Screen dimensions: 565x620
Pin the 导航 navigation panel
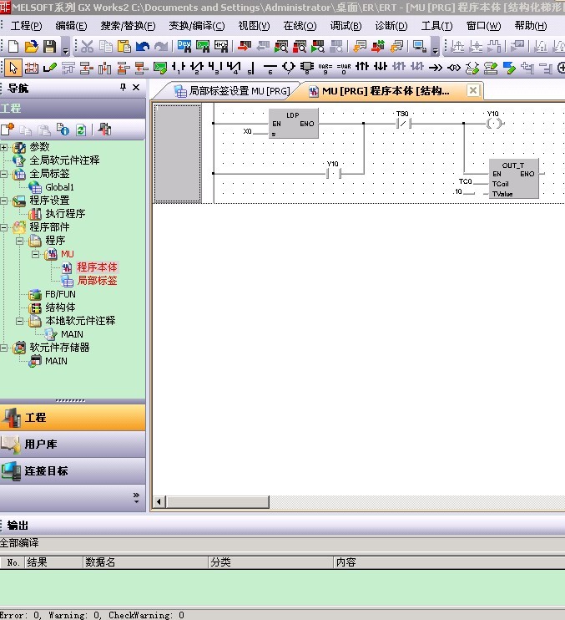tap(124, 88)
